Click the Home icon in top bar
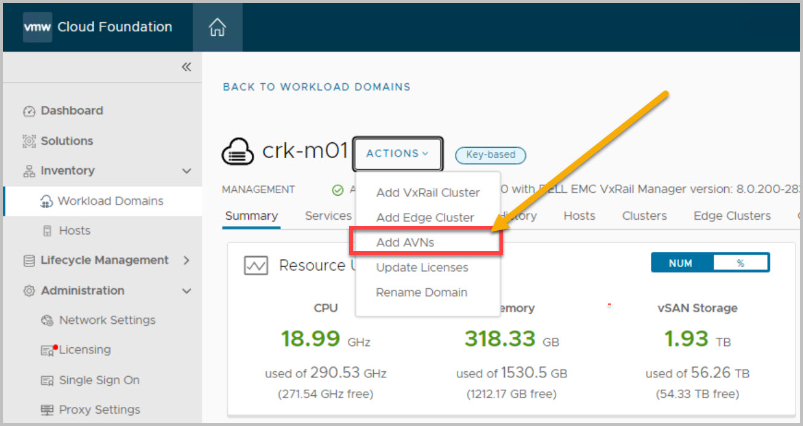Viewport: 803px width, 426px height. coord(217,27)
